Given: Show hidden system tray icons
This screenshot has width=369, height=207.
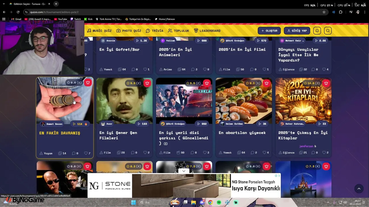Looking at the screenshot, I should click(x=328, y=202).
